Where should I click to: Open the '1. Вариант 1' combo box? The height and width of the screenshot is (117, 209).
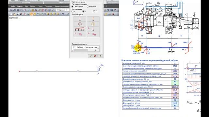coord(63,10)
